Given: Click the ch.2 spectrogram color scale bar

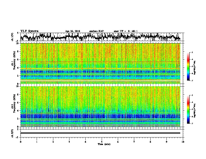Looking at the screenshot, I should [188, 109].
